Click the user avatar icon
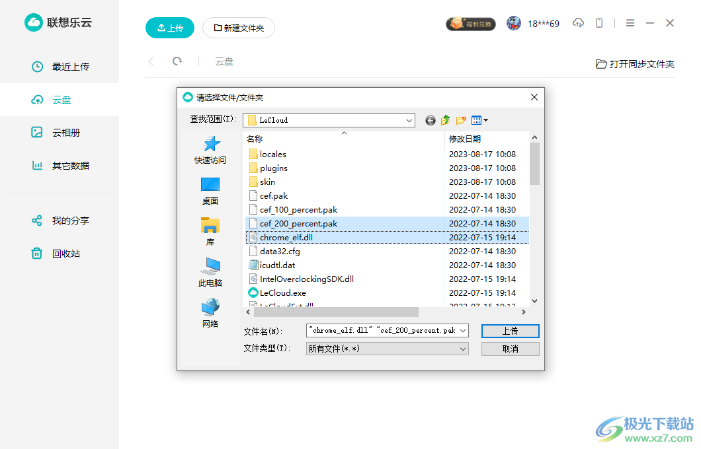 coord(514,23)
